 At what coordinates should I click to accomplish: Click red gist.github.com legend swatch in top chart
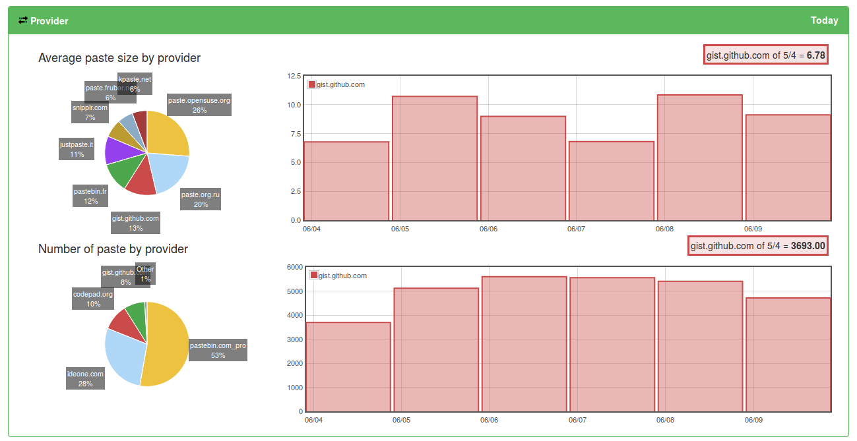[x=312, y=84]
